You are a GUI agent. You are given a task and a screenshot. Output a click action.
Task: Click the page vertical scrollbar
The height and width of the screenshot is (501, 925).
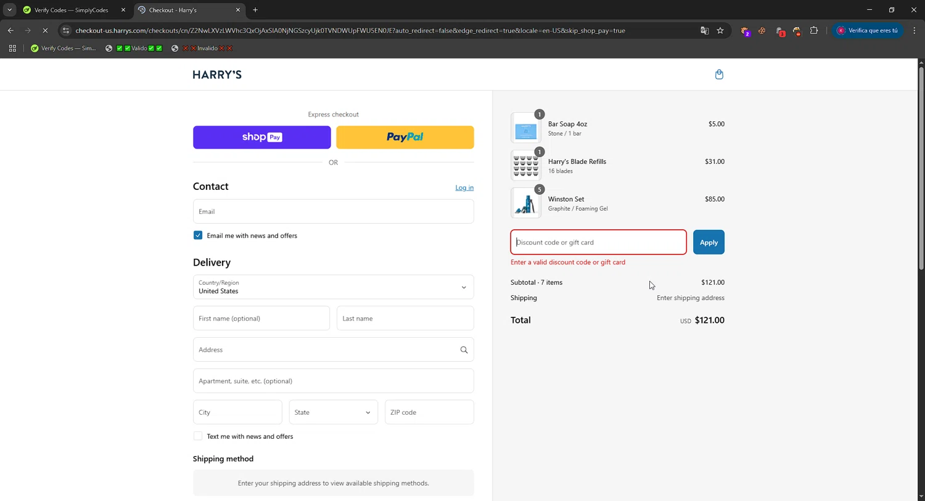click(921, 168)
